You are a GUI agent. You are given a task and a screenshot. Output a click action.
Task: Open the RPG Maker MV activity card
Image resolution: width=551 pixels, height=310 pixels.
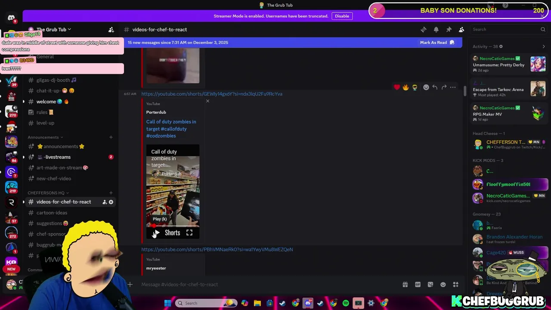[509, 114]
